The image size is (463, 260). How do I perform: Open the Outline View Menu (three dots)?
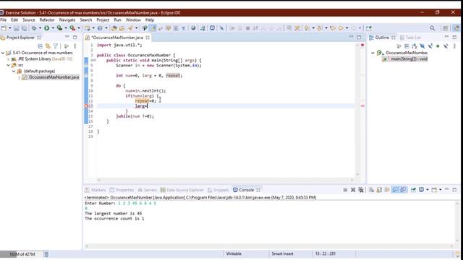coord(454,46)
